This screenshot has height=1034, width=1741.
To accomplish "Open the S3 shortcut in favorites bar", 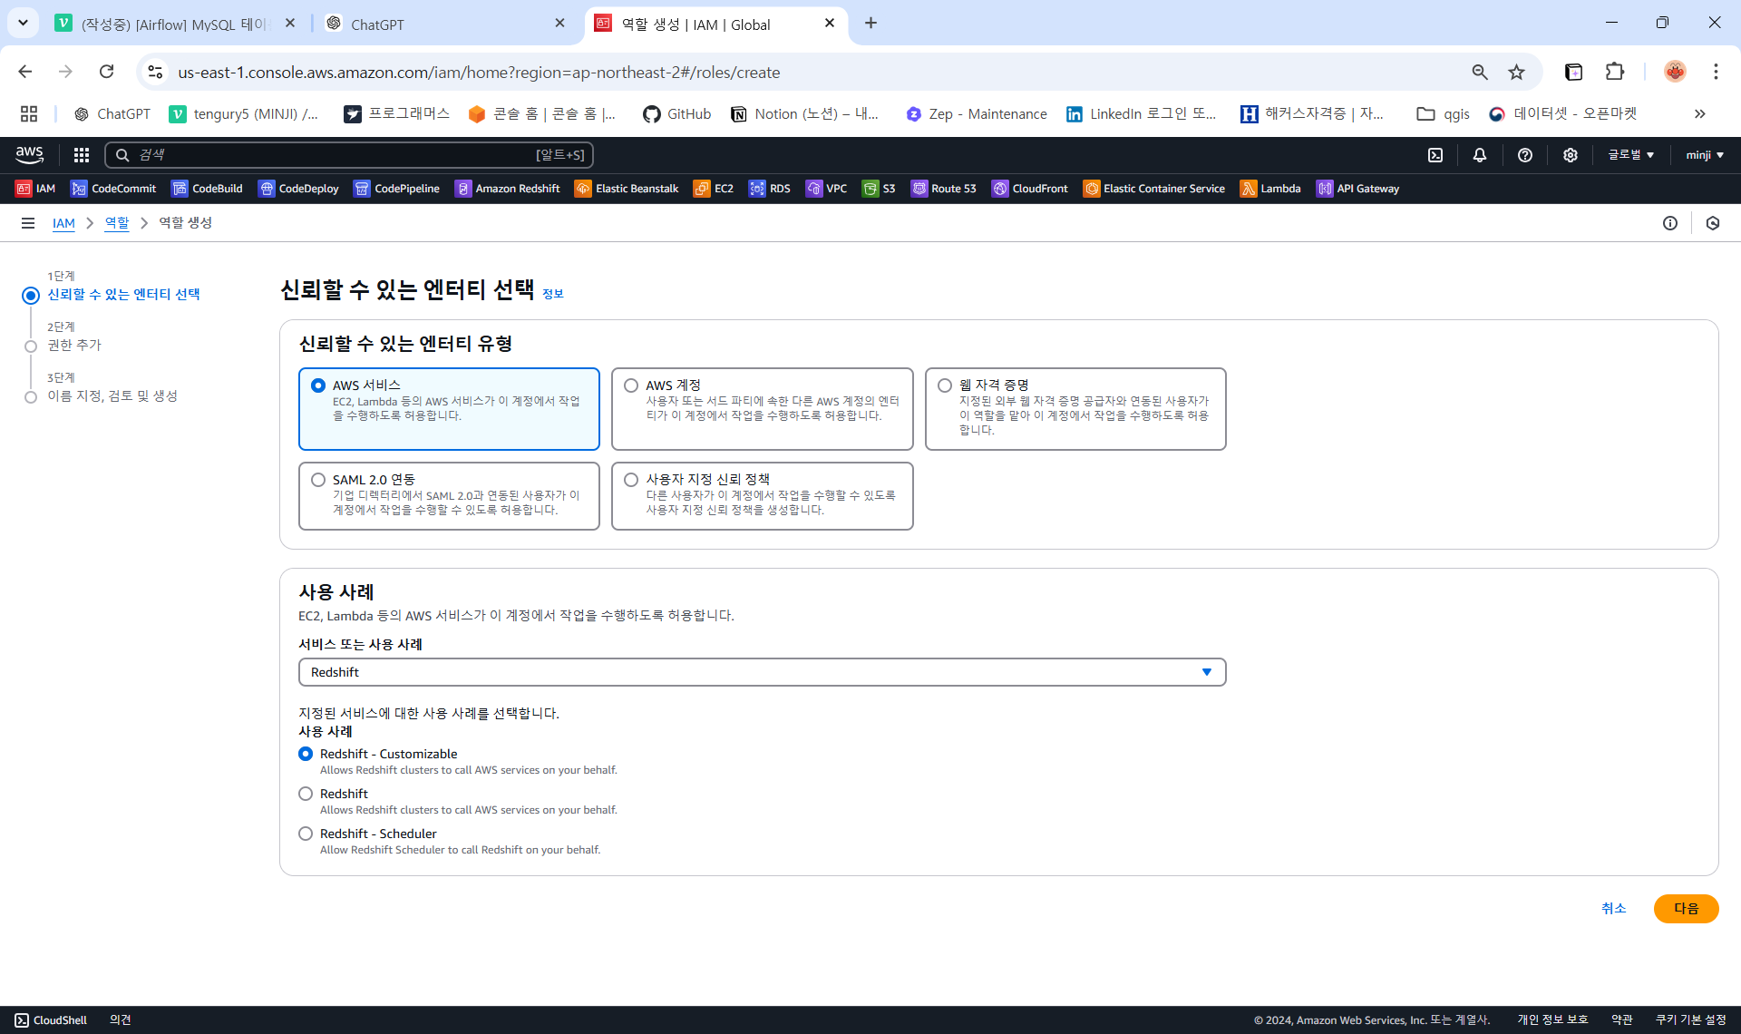I will (x=879, y=189).
